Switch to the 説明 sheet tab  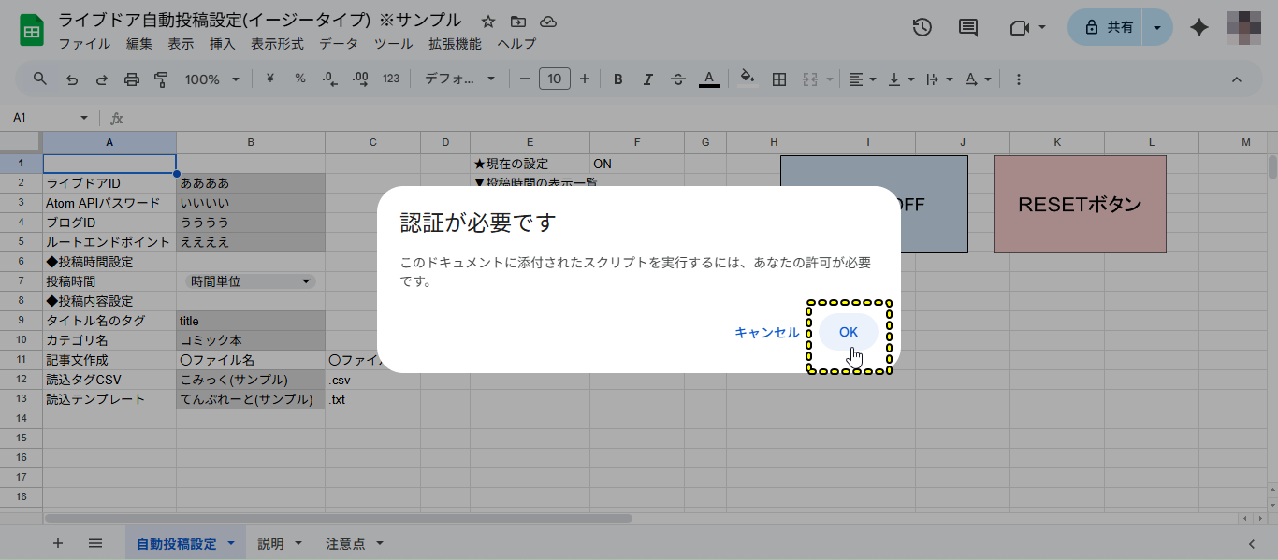[x=270, y=544]
